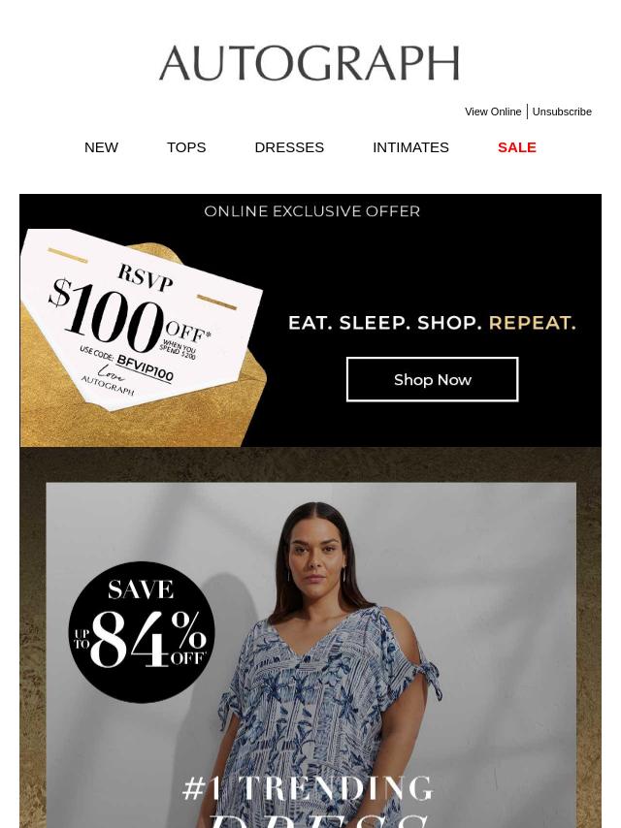Select DRESSES in the navigation bar
The height and width of the screenshot is (828, 621).
289,147
